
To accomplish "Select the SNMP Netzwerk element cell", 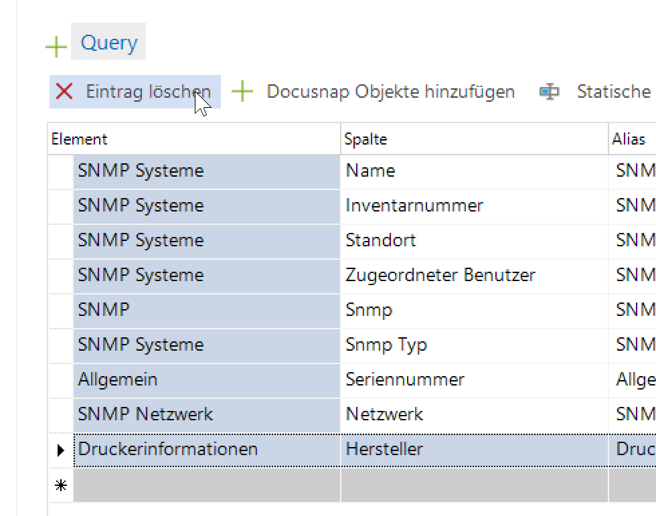I will 206,414.
